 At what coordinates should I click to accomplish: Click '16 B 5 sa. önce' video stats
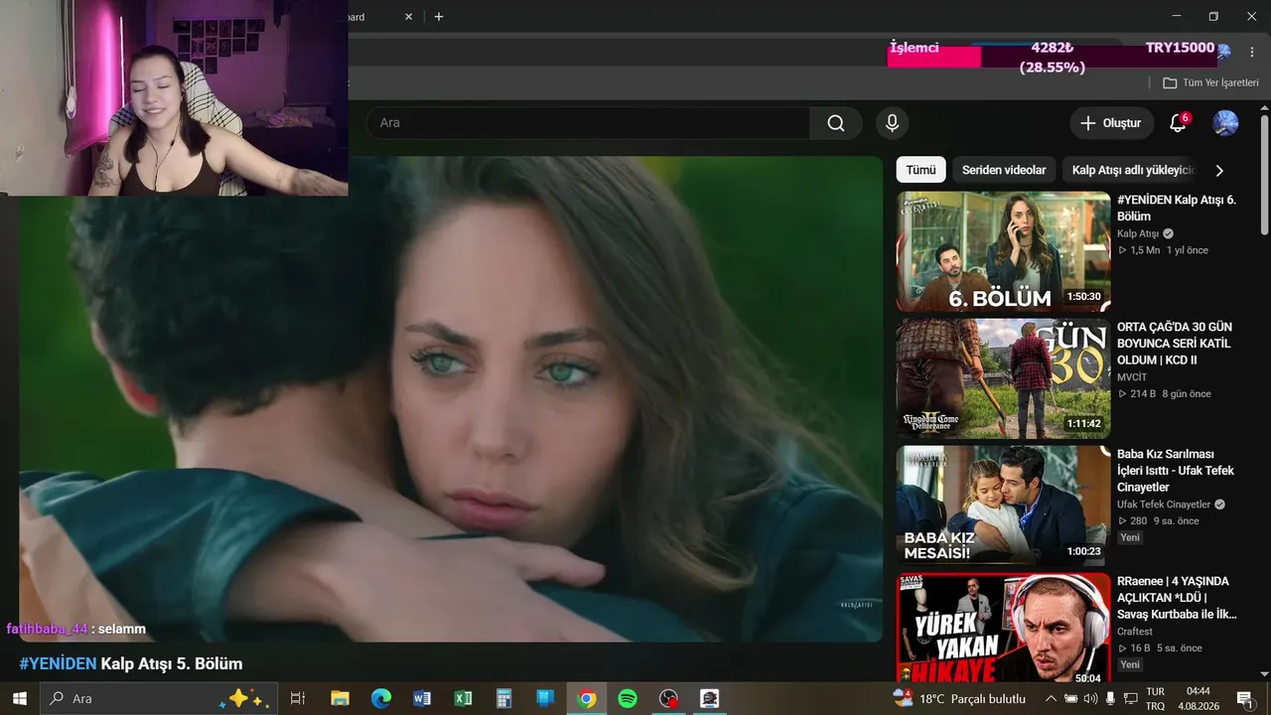tap(1160, 647)
